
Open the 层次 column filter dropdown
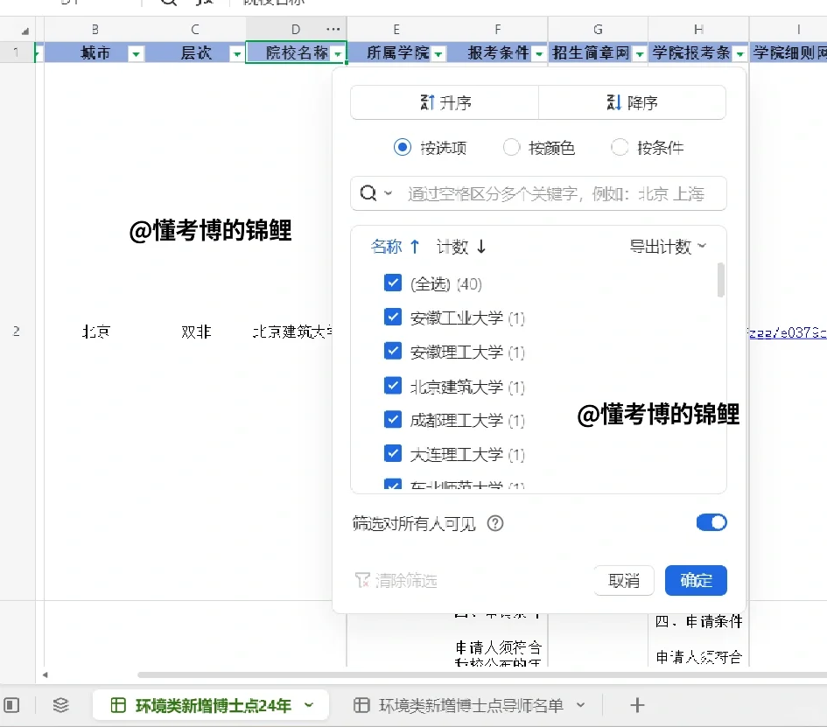(x=237, y=53)
